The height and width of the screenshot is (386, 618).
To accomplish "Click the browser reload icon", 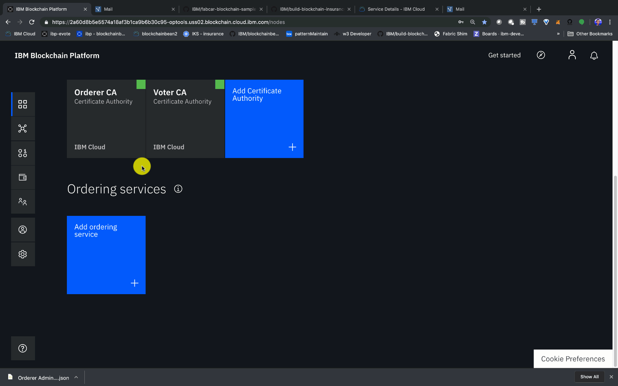I will pos(32,22).
